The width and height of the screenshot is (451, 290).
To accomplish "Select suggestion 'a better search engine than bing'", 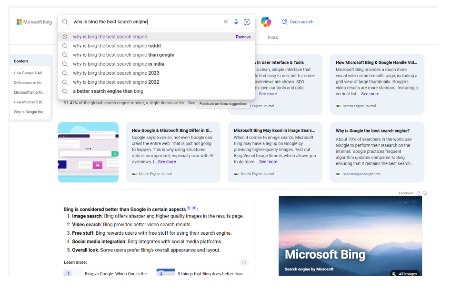I will pos(157,91).
